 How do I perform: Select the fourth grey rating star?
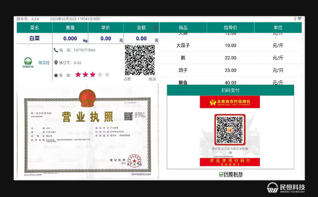100,74
